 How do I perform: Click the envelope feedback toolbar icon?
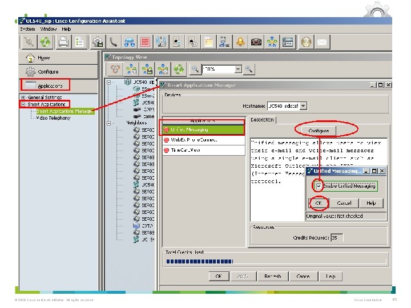[x=322, y=42]
